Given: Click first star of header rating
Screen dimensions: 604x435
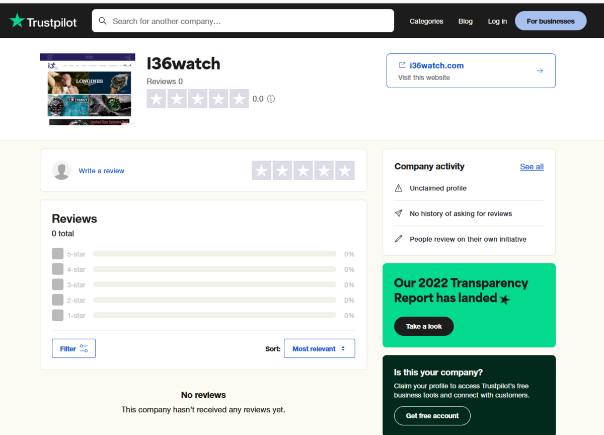Looking at the screenshot, I should pyautogui.click(x=157, y=99).
